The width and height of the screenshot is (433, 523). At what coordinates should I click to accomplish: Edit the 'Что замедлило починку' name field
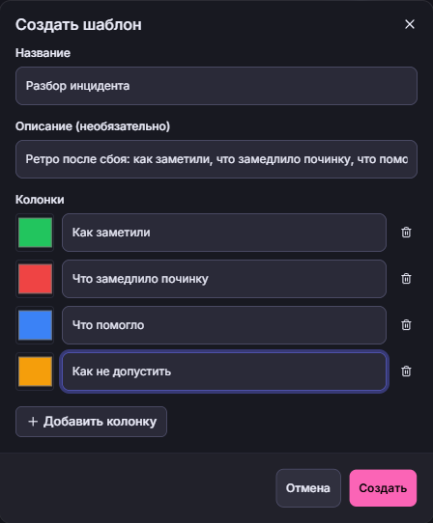pyautogui.click(x=224, y=279)
